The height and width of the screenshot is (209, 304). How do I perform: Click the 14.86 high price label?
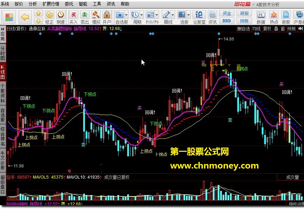(229, 39)
